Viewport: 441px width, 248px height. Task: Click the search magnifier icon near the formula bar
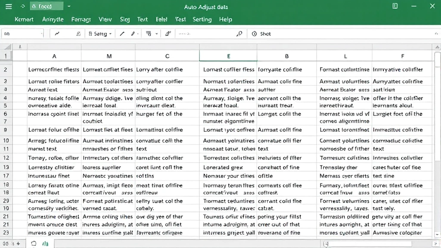[239, 33]
